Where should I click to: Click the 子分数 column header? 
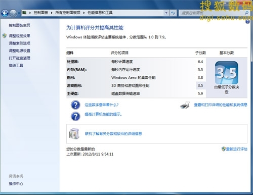[200, 53]
